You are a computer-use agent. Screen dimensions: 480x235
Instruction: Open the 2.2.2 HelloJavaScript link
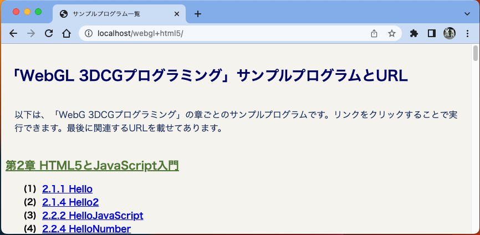[93, 216]
